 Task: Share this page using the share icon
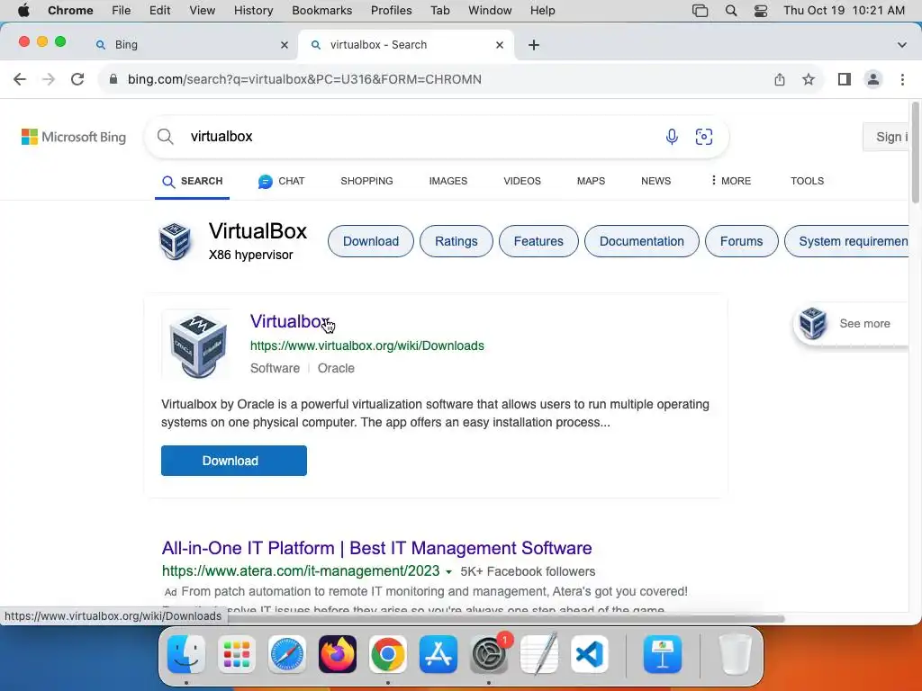click(x=779, y=79)
